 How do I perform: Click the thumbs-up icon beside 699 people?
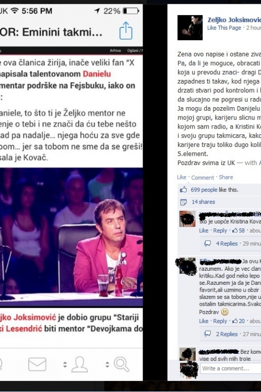coord(184,190)
